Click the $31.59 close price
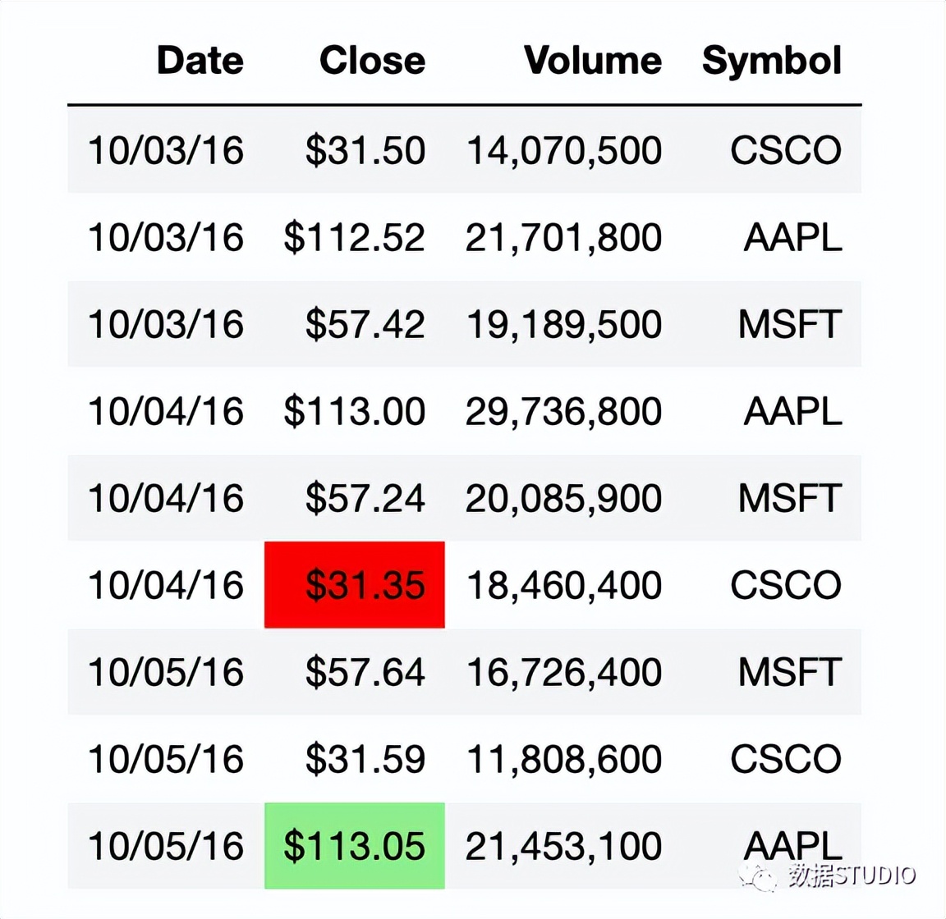The image size is (946, 919). tap(365, 759)
